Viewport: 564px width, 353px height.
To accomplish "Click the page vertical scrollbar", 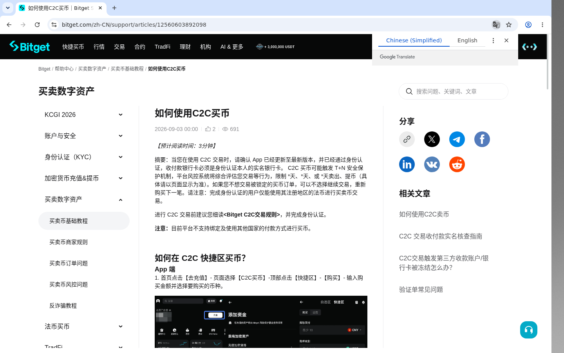I will point(548,62).
